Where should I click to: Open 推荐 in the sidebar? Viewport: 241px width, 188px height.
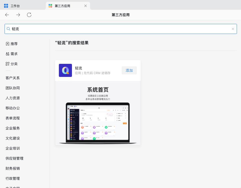click(12, 44)
